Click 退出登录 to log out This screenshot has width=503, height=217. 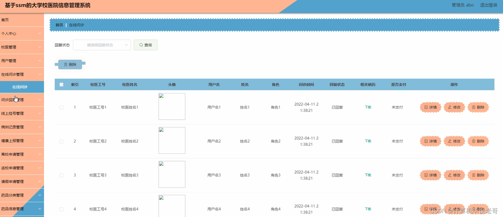point(489,5)
